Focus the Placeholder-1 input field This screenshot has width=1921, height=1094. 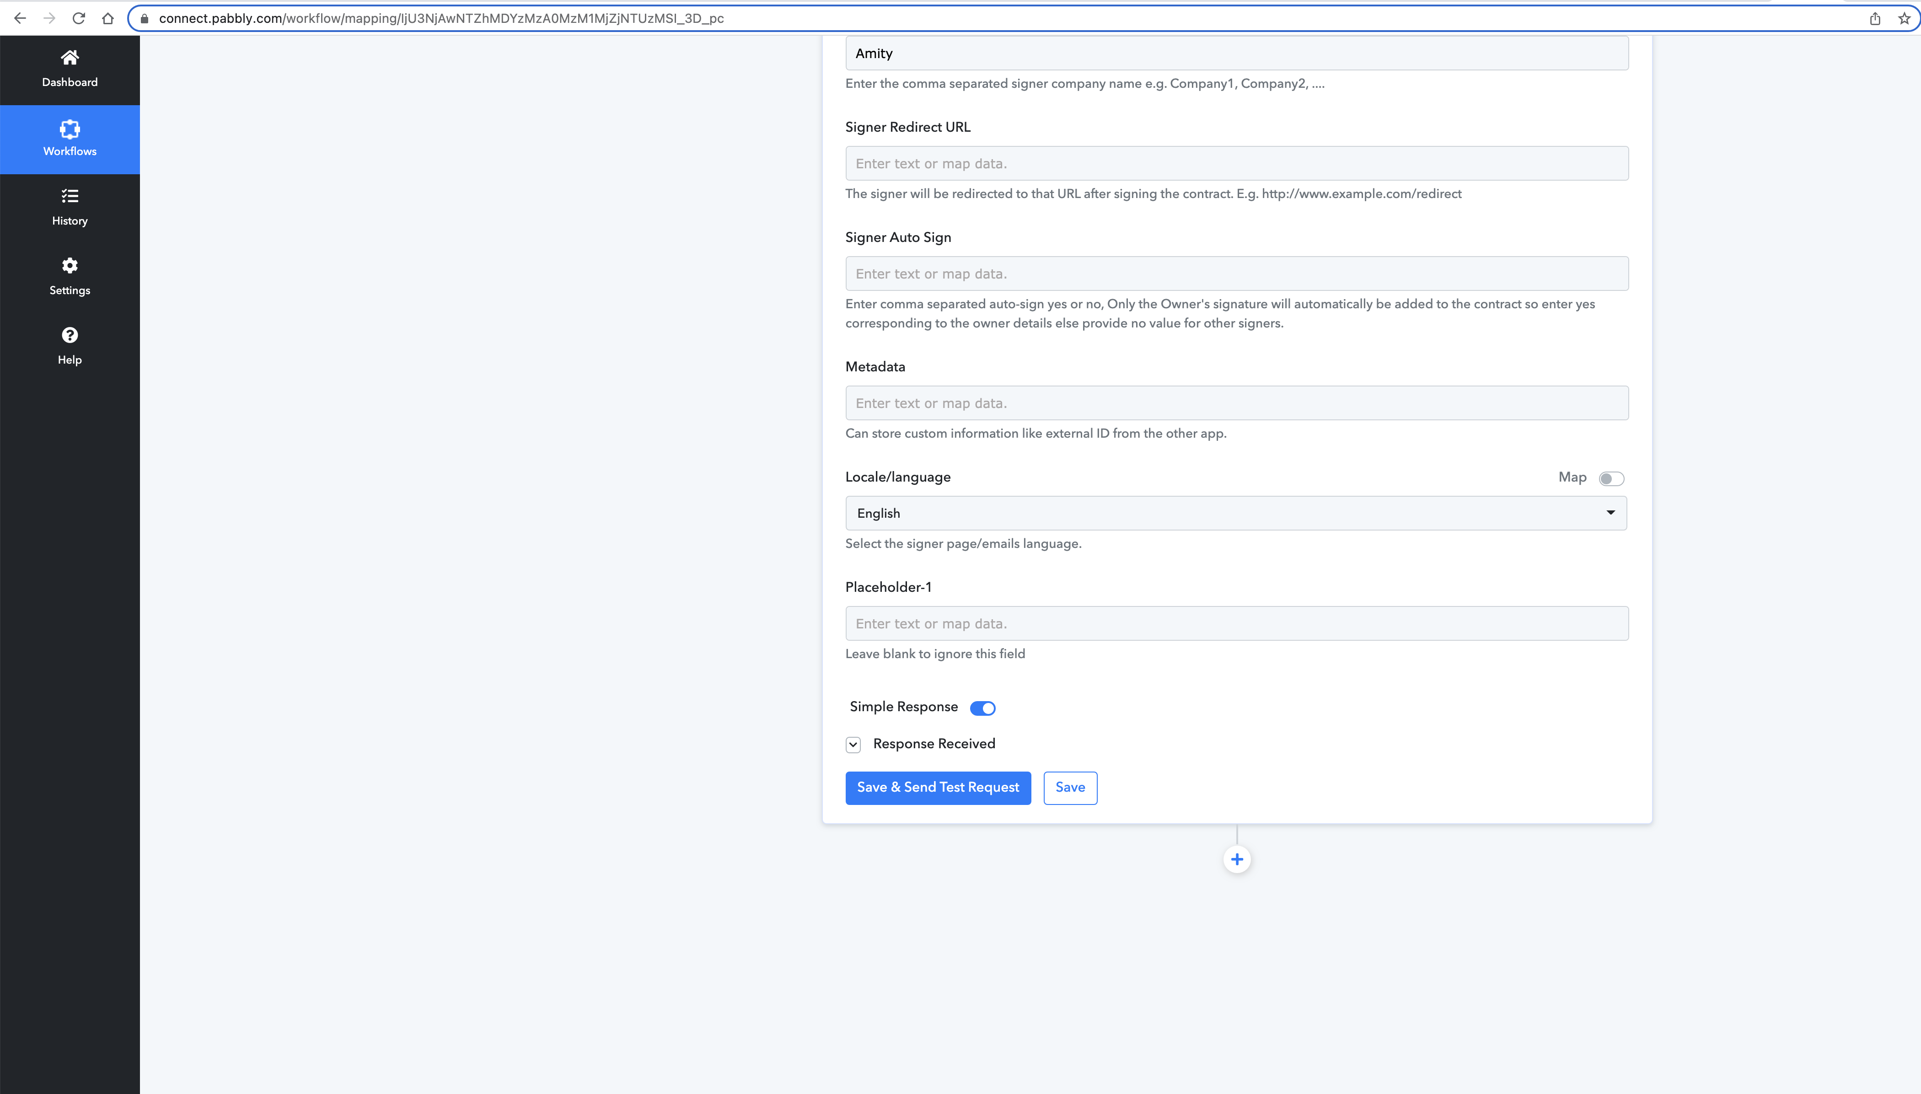1237,624
